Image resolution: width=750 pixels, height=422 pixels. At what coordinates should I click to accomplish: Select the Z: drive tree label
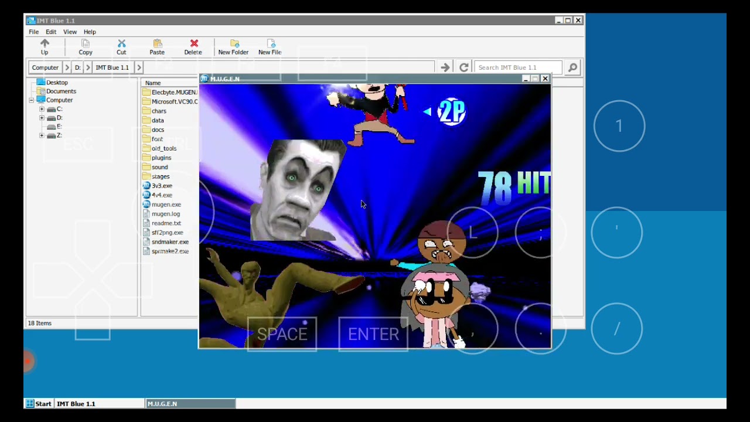(x=59, y=135)
